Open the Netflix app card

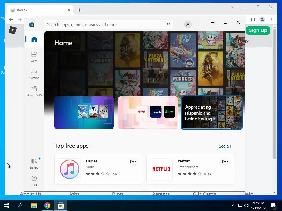tap(191, 169)
